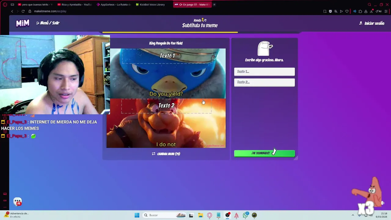Click the search icon in title bar
391x220 pixels.
pyautogui.click(x=369, y=5)
